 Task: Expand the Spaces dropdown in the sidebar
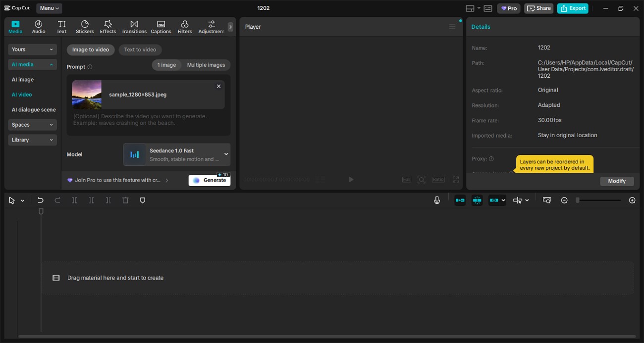coord(32,125)
